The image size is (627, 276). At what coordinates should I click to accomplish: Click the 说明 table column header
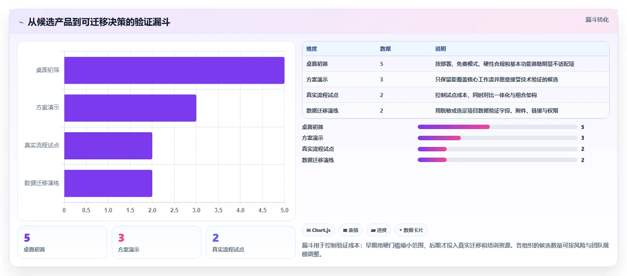click(x=440, y=49)
